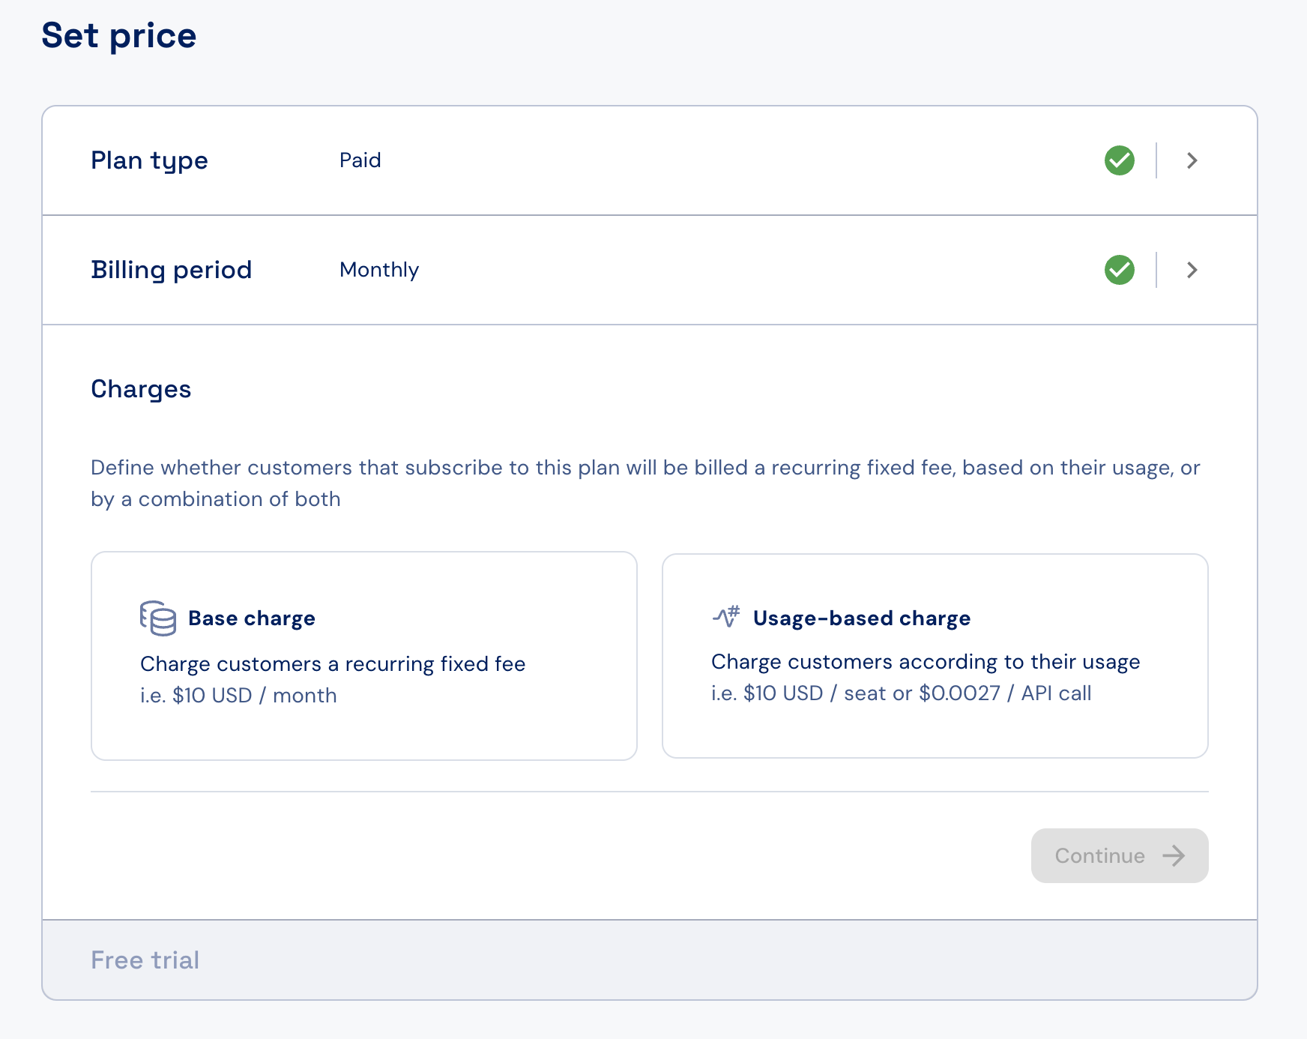The height and width of the screenshot is (1039, 1307).
Task: Click the Plan type label
Action: [149, 161]
